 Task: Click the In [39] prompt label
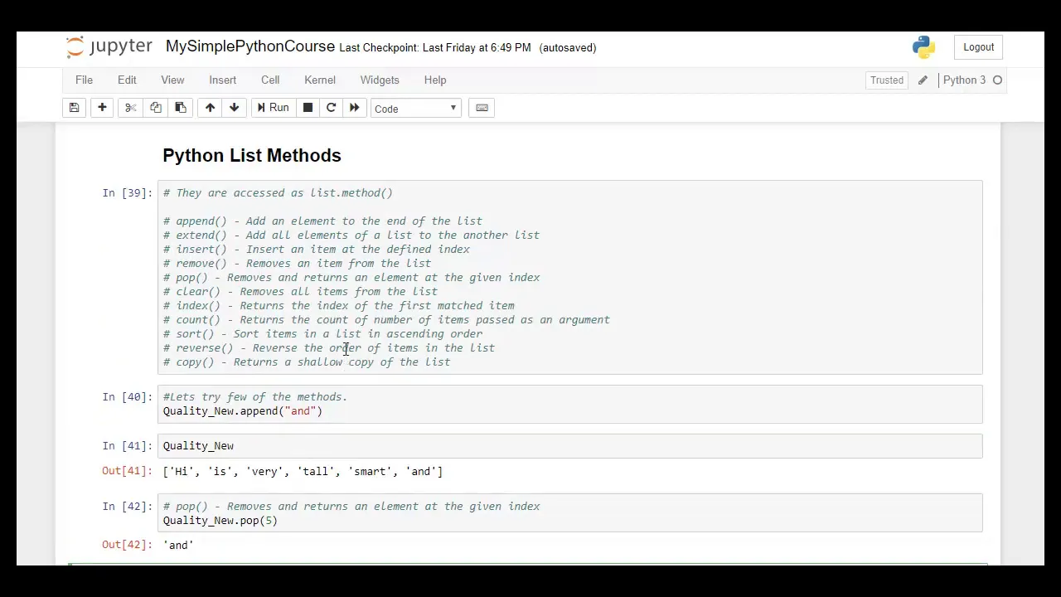point(127,193)
